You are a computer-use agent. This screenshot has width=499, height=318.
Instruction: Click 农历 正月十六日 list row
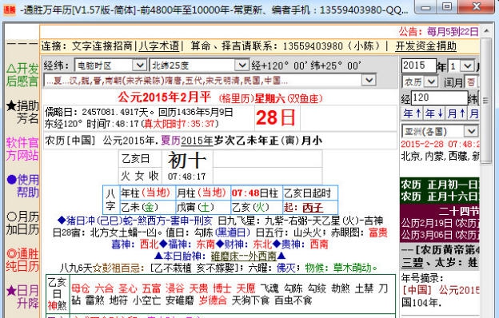click(440, 197)
